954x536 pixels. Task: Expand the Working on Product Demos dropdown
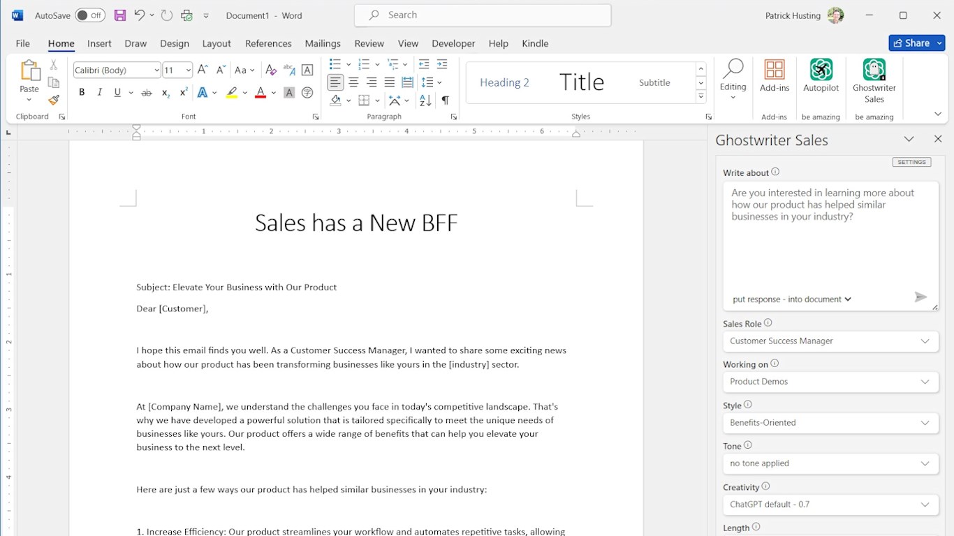coord(830,382)
